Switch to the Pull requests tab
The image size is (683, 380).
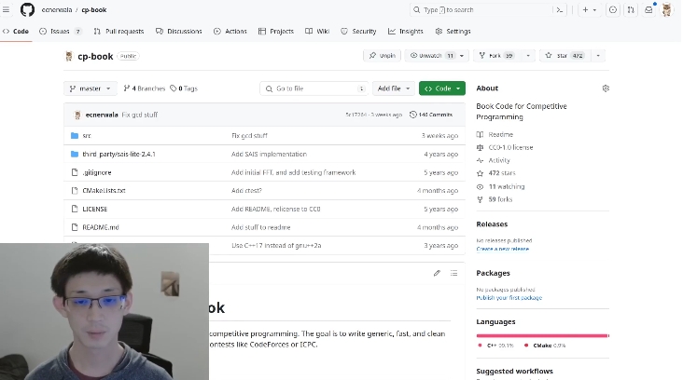pyautogui.click(x=118, y=31)
